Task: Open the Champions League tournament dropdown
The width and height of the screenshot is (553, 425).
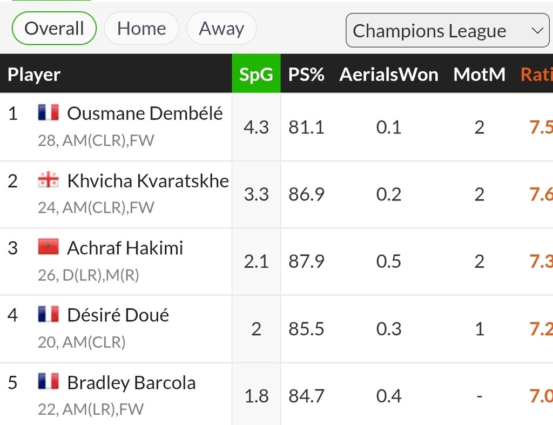Action: (x=448, y=30)
